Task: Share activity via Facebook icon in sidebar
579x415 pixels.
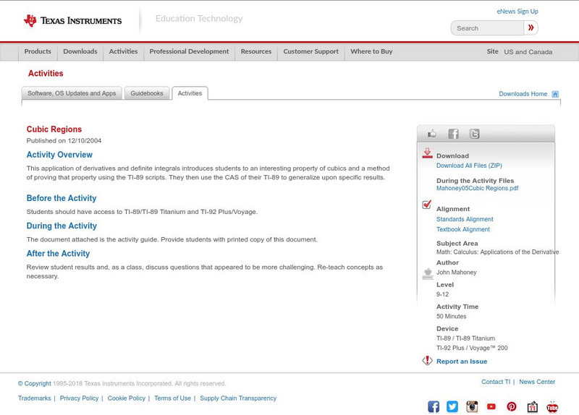Action: pyautogui.click(x=453, y=134)
